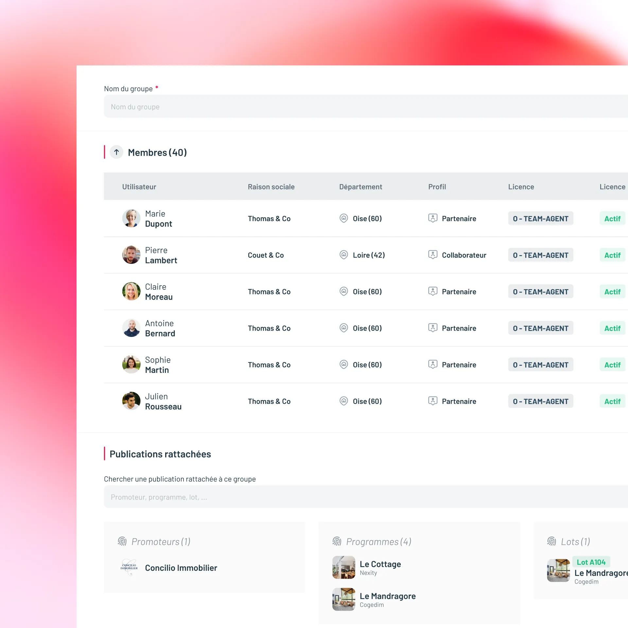Open the Le Cottage programme thumbnail
Screen dimensions: 628x628
coord(344,567)
